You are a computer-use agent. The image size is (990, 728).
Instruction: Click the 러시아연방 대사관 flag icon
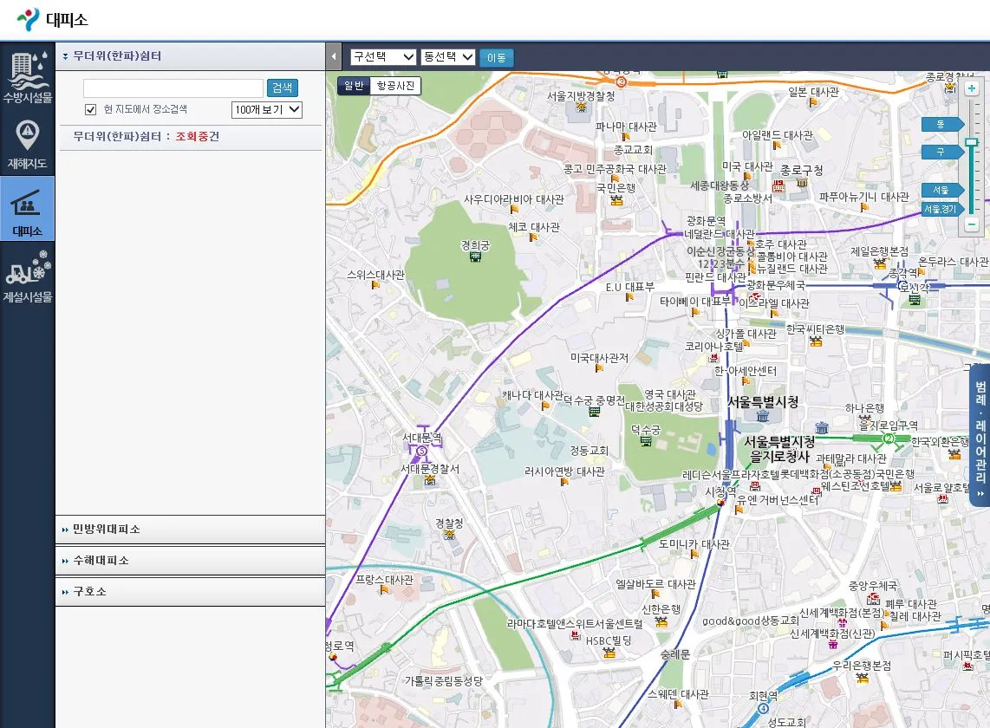pyautogui.click(x=563, y=482)
